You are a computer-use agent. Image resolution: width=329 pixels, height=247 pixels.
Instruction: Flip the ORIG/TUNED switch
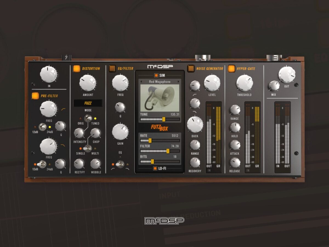pyautogui.click(x=88, y=118)
